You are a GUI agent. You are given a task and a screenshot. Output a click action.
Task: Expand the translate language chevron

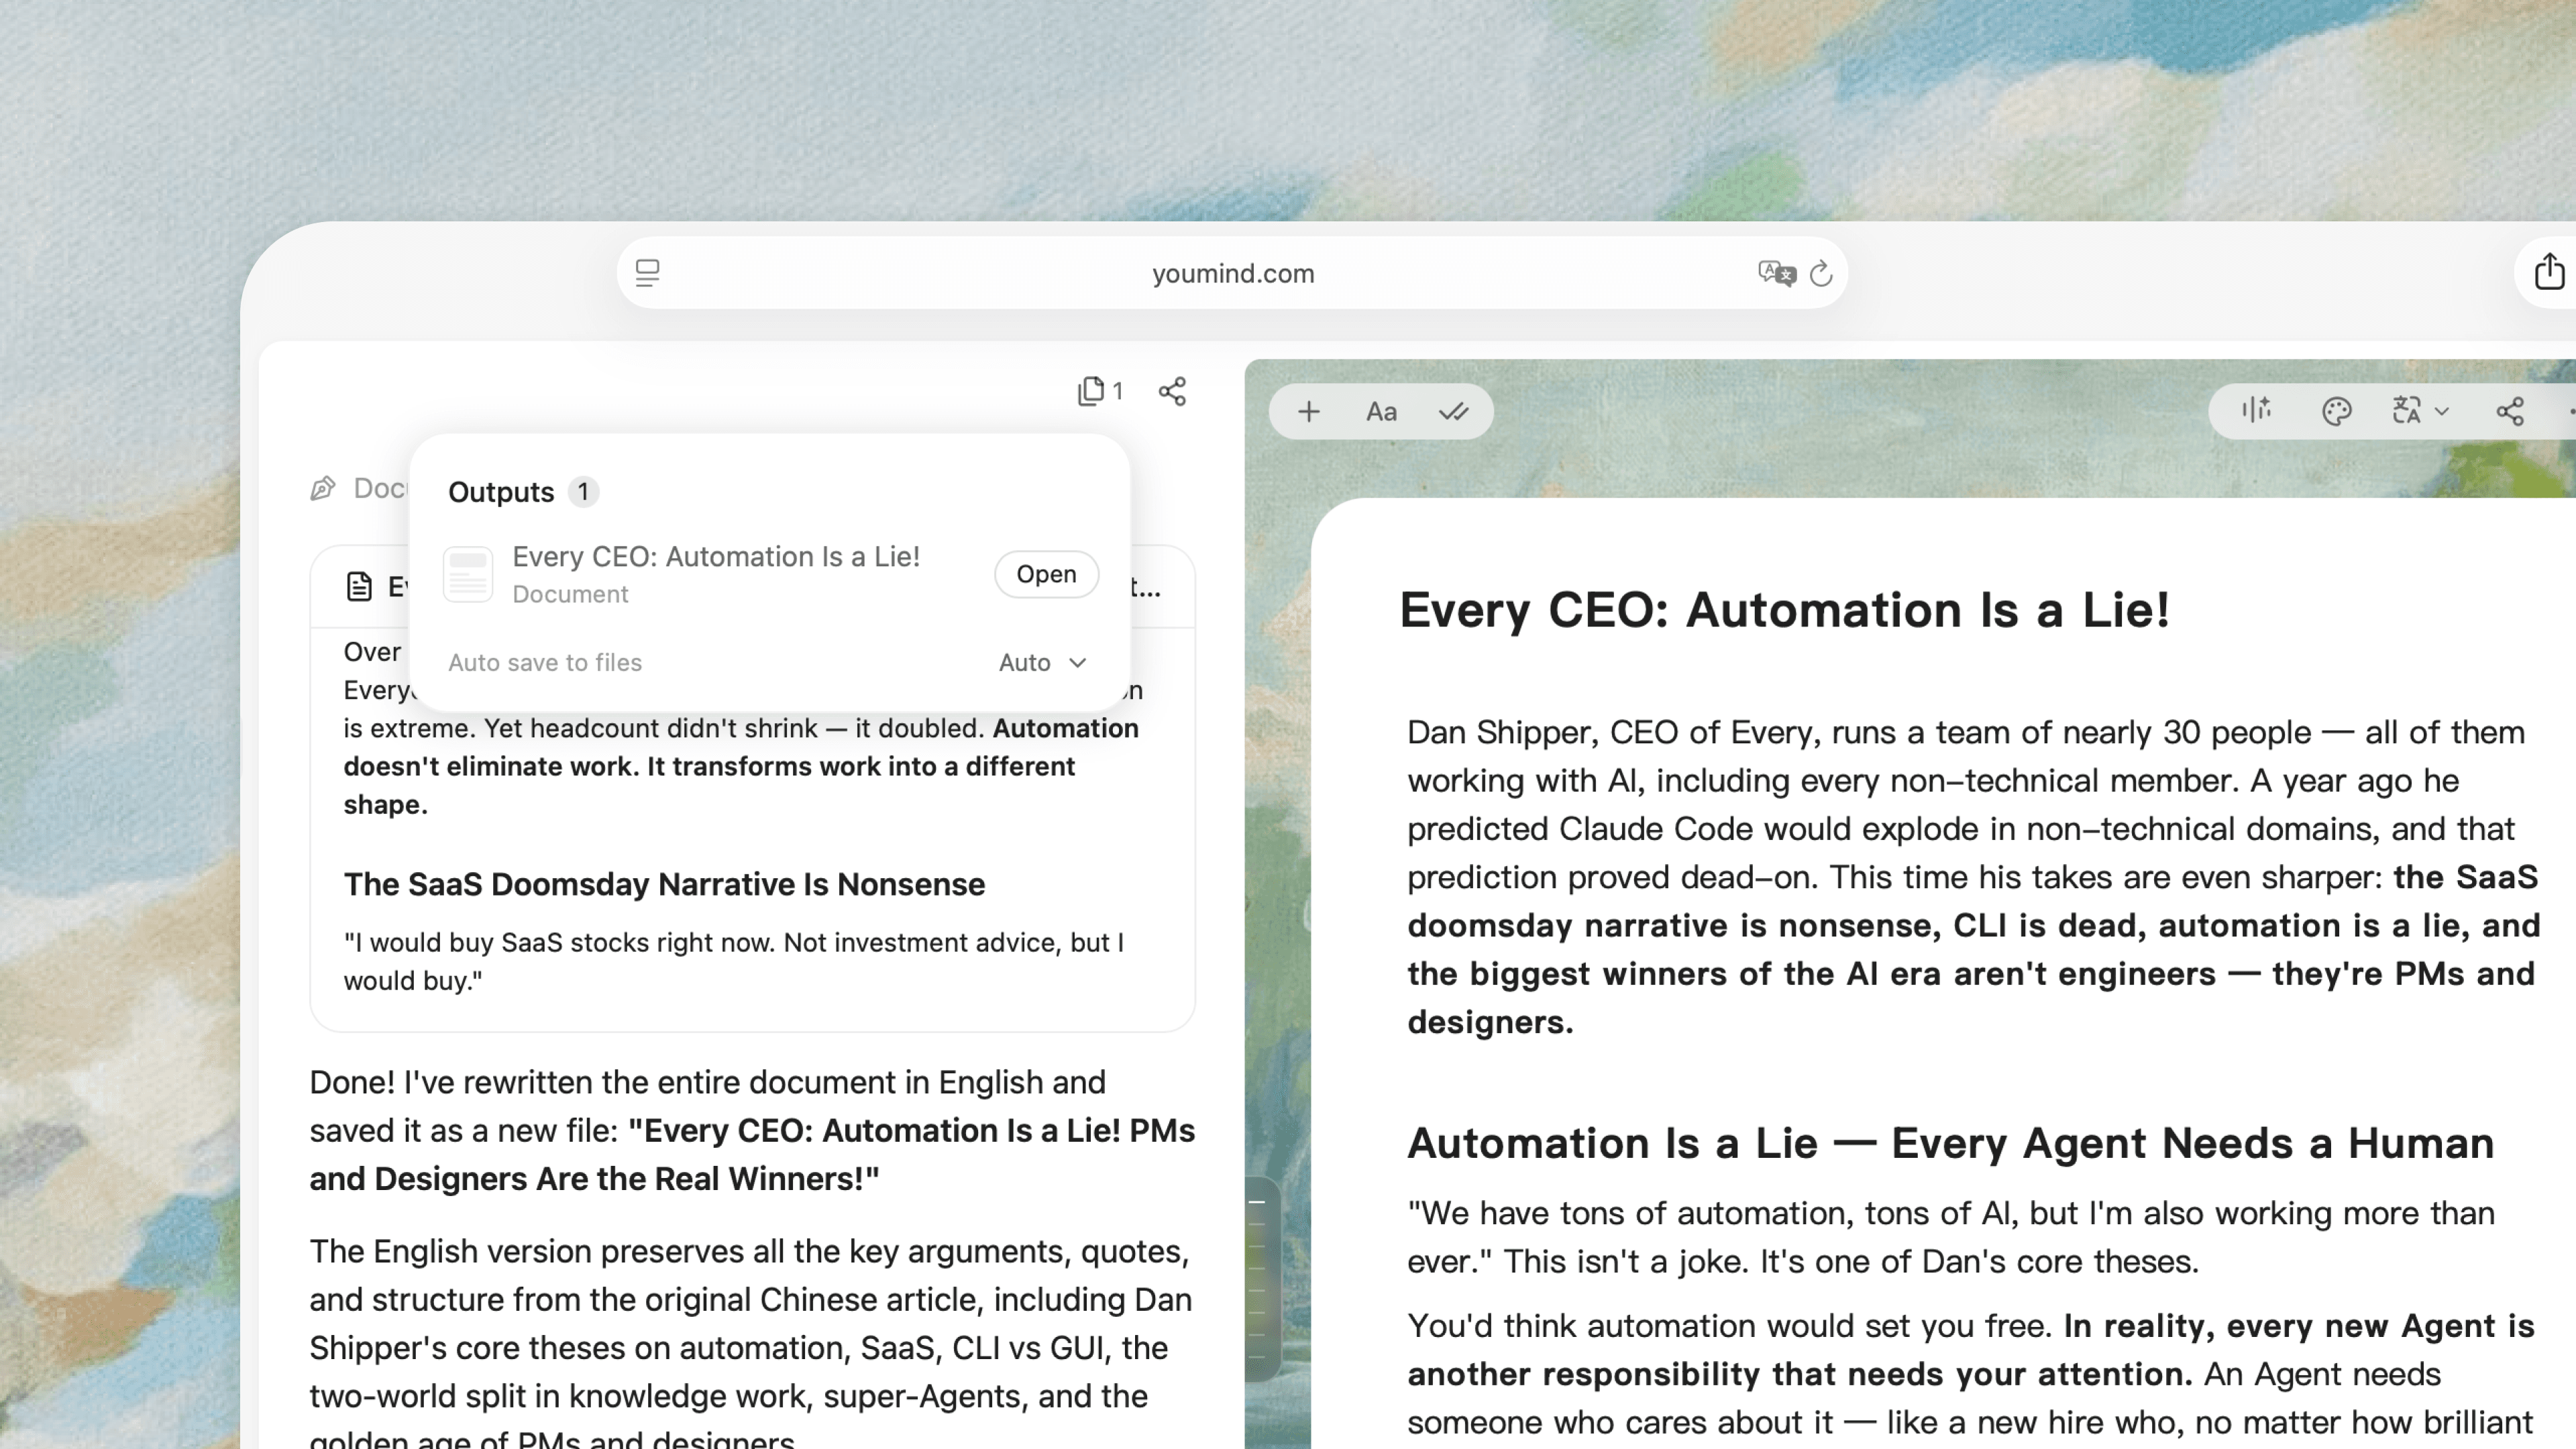(2442, 411)
